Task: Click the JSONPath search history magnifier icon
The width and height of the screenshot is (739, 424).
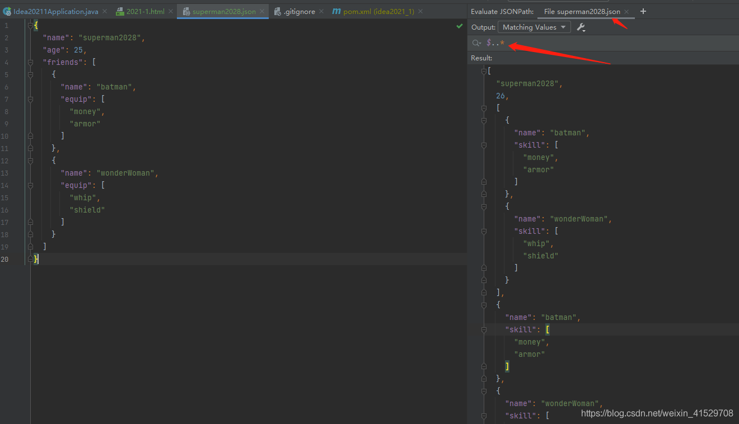Action: (476, 43)
